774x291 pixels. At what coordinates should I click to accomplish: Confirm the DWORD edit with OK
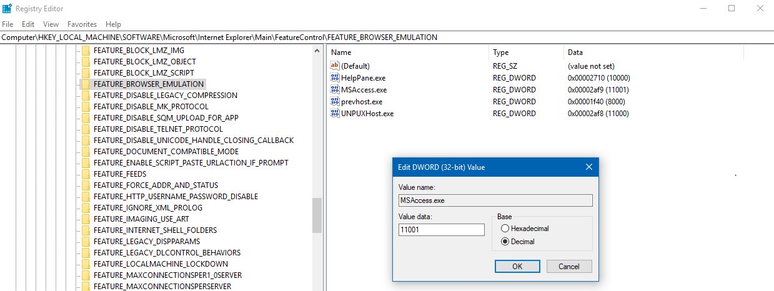click(517, 267)
